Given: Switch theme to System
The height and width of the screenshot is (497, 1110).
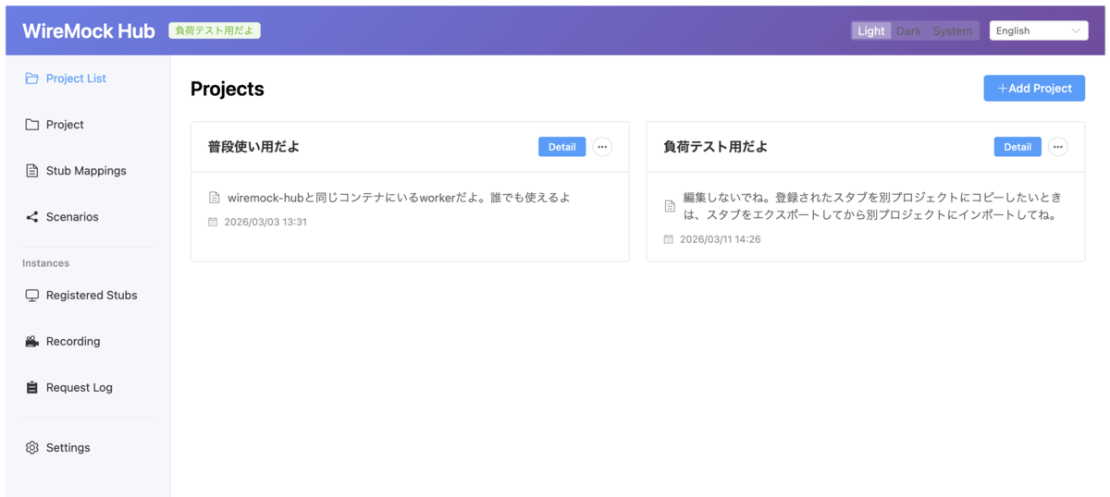Looking at the screenshot, I should pyautogui.click(x=953, y=30).
